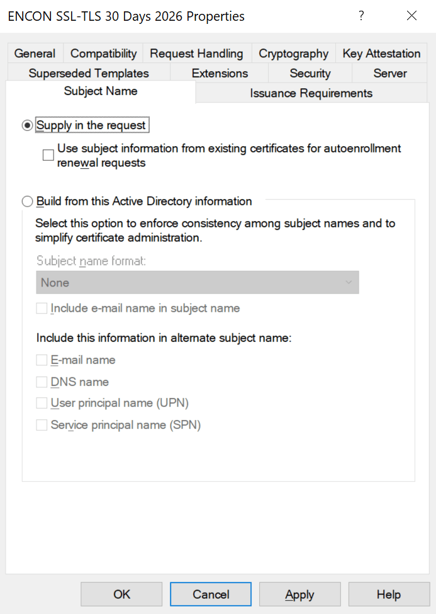Image resolution: width=436 pixels, height=614 pixels.
Task: Check Use subject information from existing certificates
Action: pyautogui.click(x=48, y=154)
